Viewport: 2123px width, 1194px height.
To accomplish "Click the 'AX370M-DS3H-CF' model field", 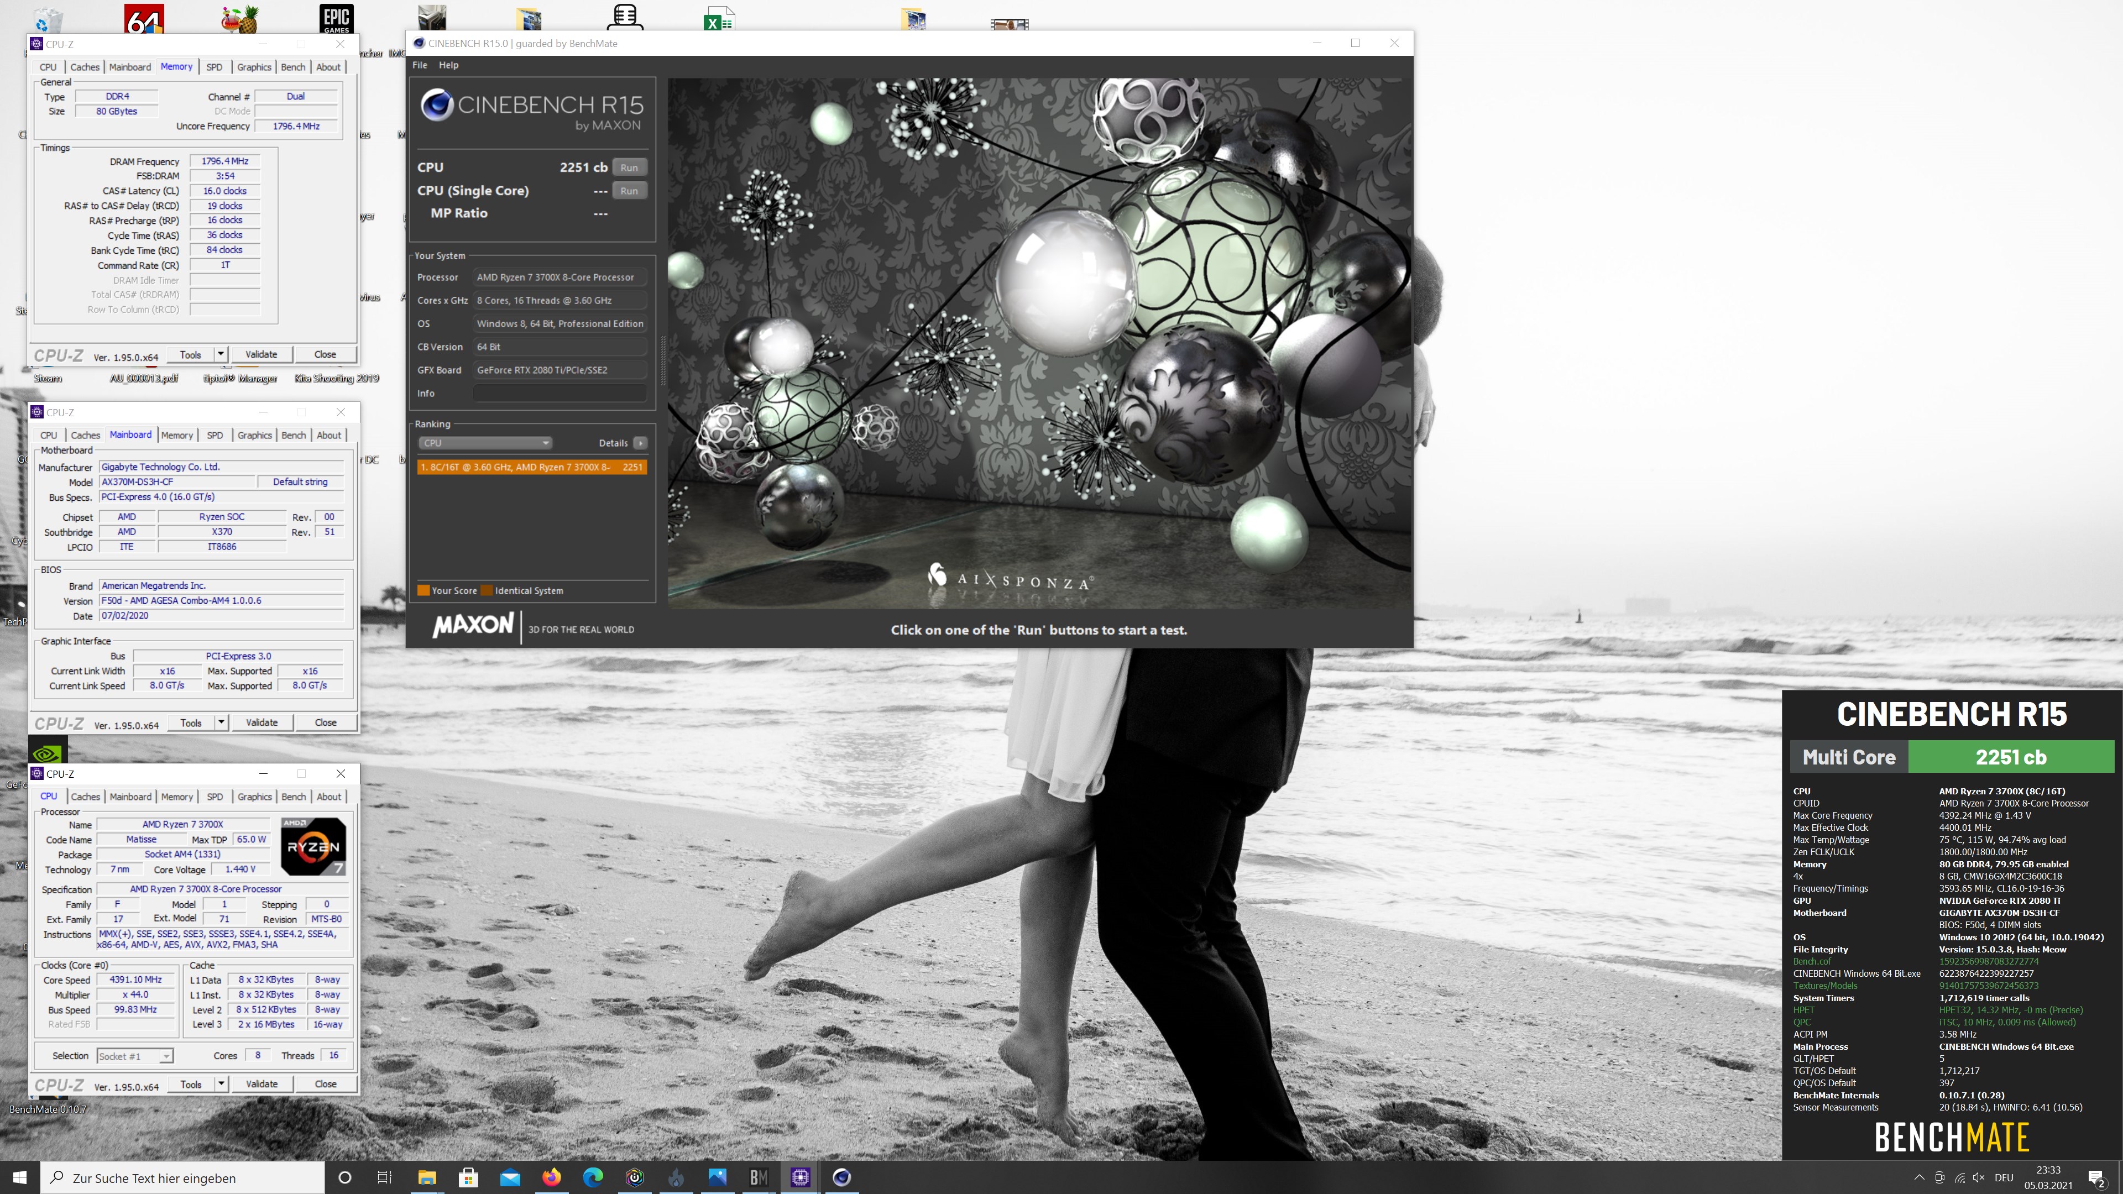I will point(176,482).
